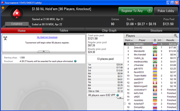The height and width of the screenshot is (111, 180).
Task: Open the Structure tab
Action: coord(156,30)
